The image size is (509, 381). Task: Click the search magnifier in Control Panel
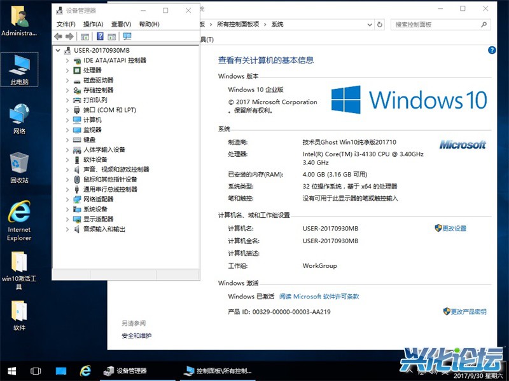coord(484,24)
